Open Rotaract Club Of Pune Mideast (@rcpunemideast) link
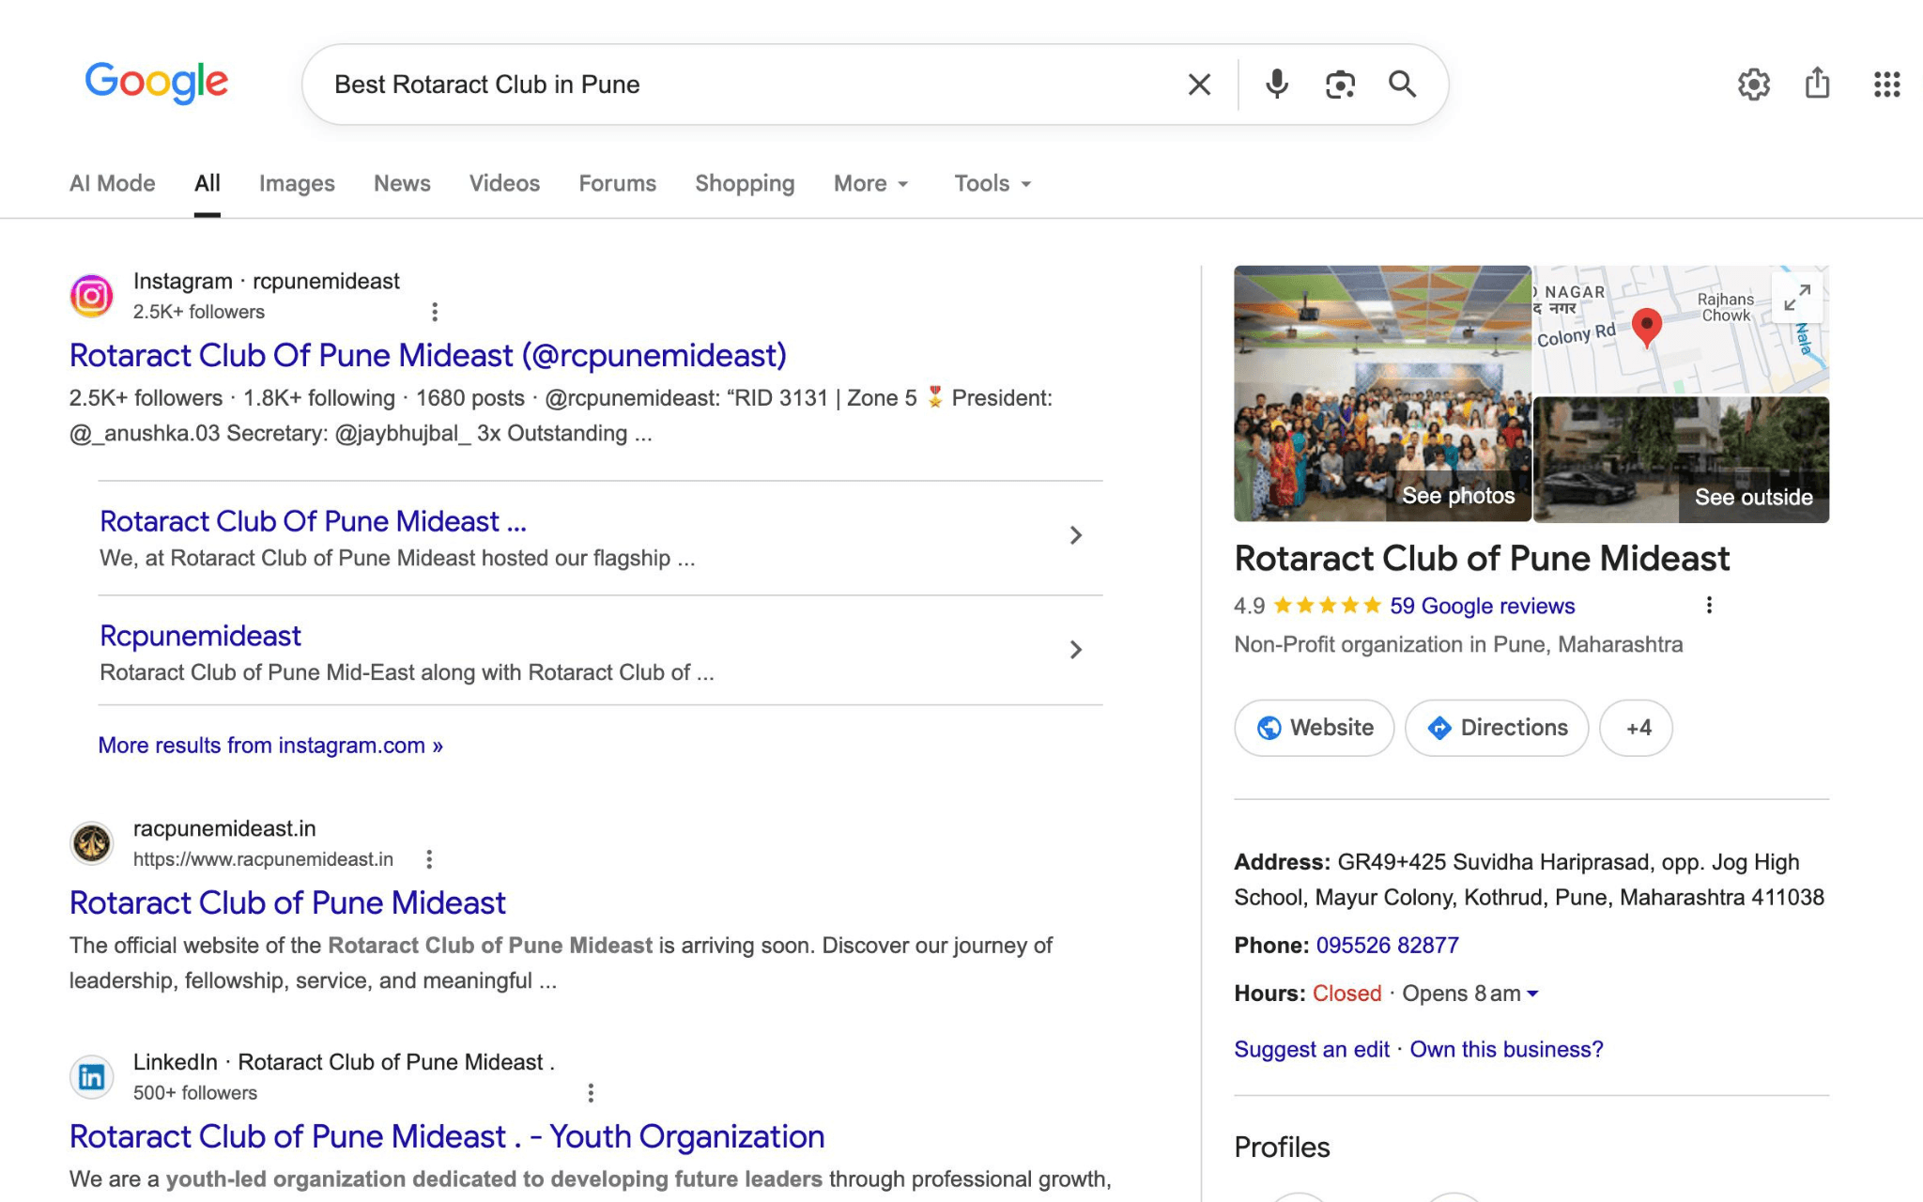The image size is (1923, 1202). pos(428,355)
